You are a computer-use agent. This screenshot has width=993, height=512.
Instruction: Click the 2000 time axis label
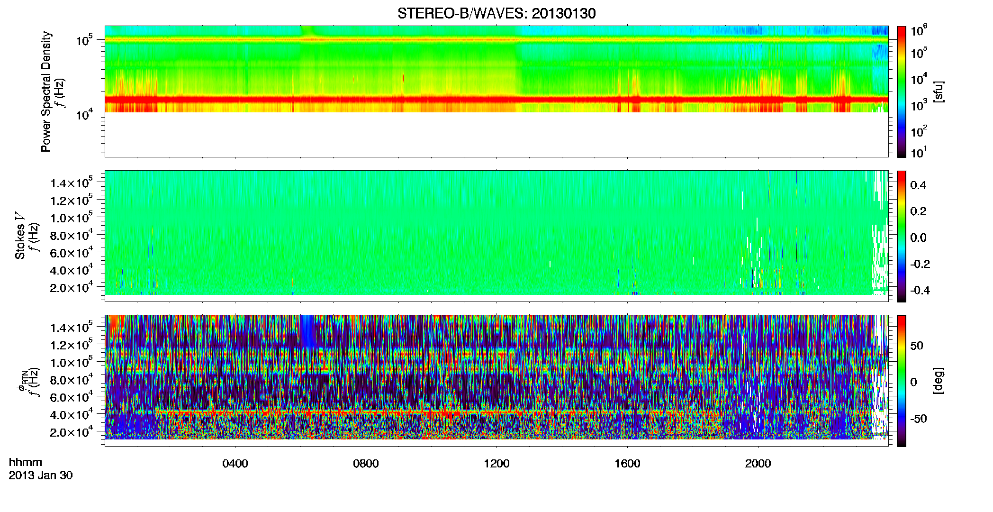pos(758,464)
